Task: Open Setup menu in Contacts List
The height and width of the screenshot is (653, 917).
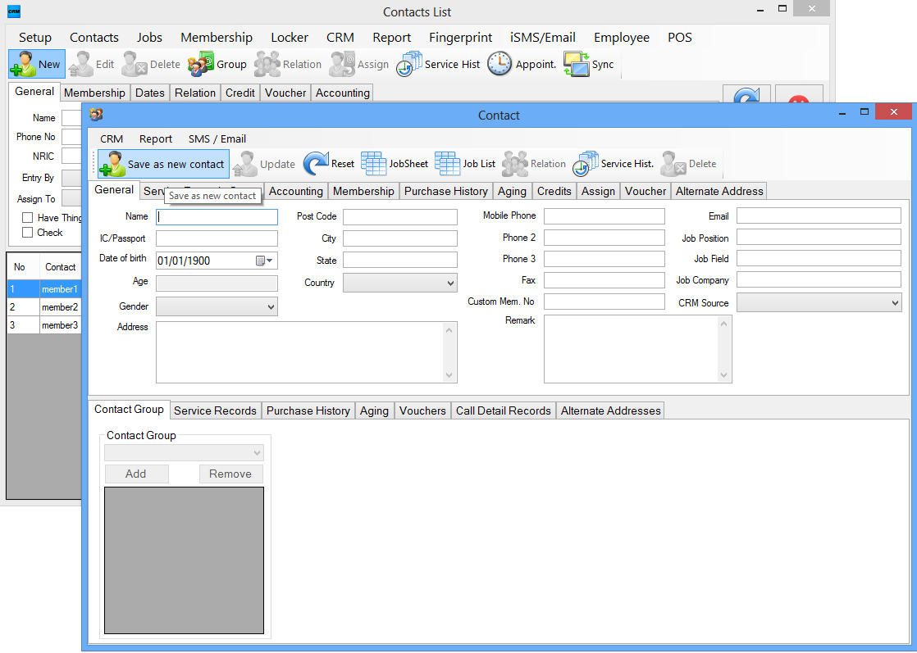Action: point(35,38)
